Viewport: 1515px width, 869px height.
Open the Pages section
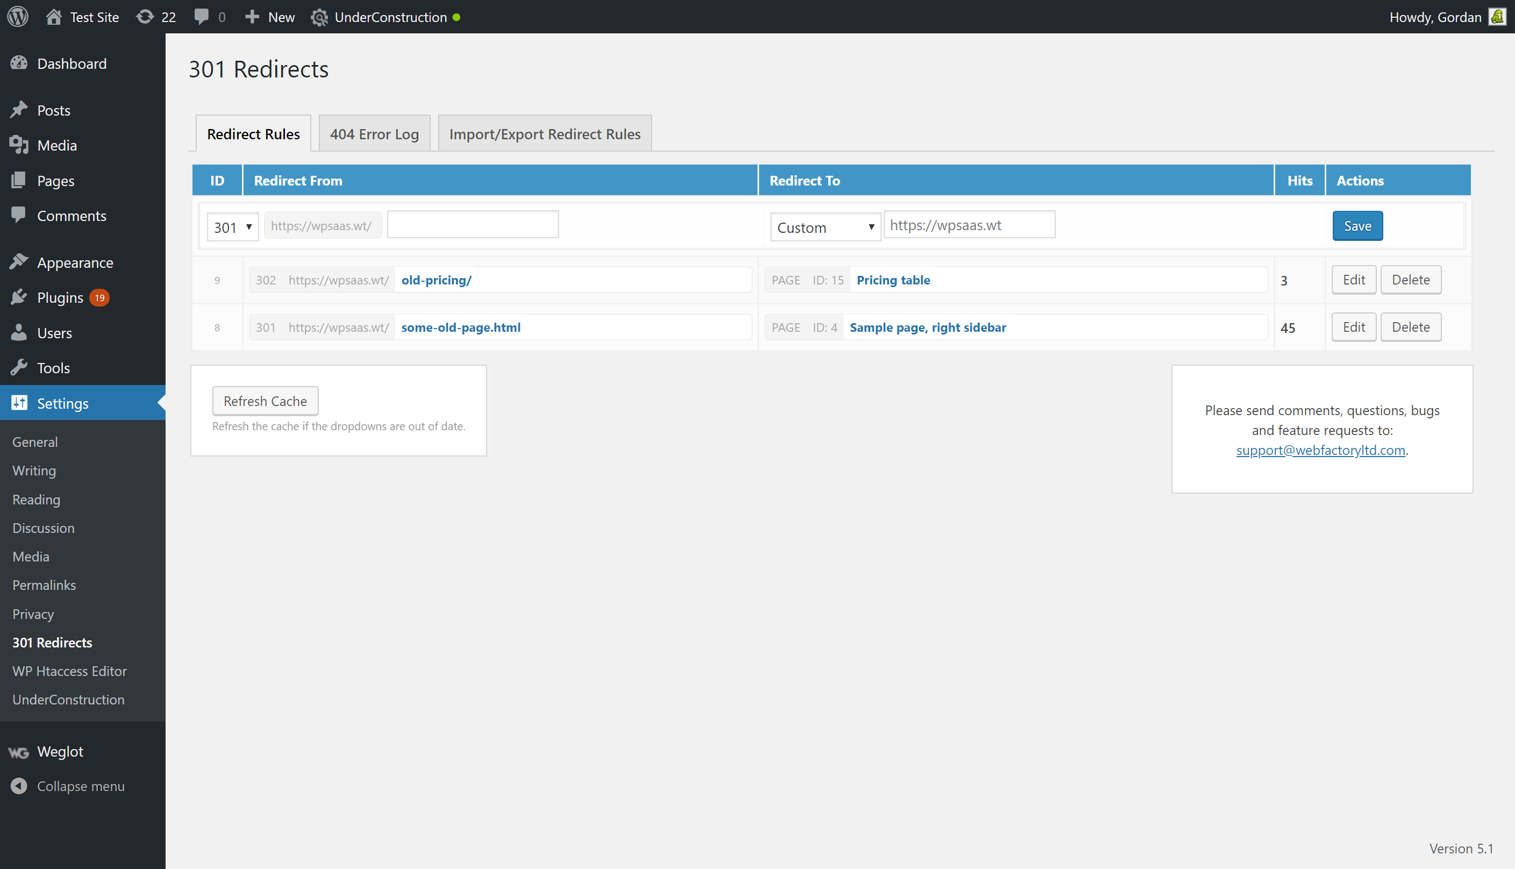(x=55, y=180)
